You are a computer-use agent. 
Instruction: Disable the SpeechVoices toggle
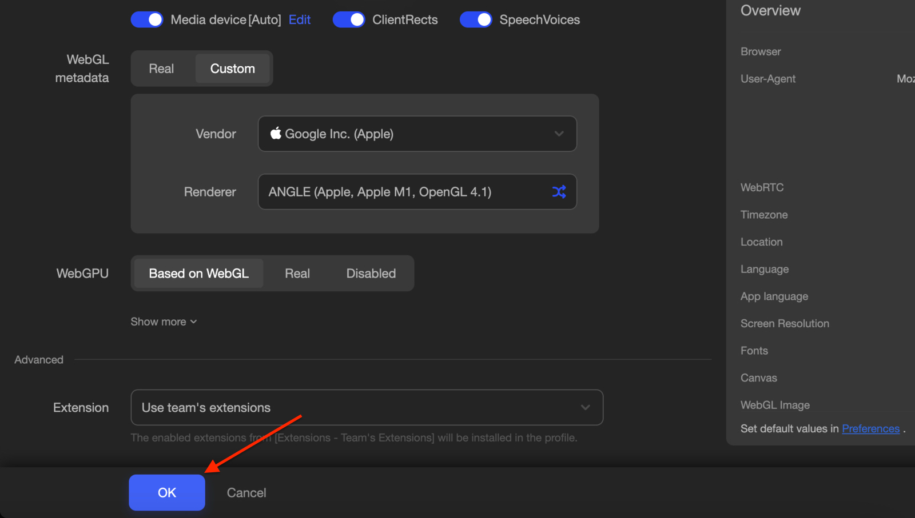[476, 19]
